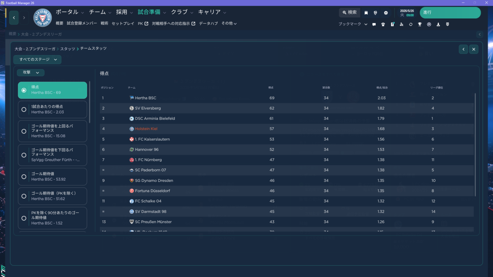Open the その他 submenu dropdown
This screenshot has height=277, width=493.
(229, 23)
